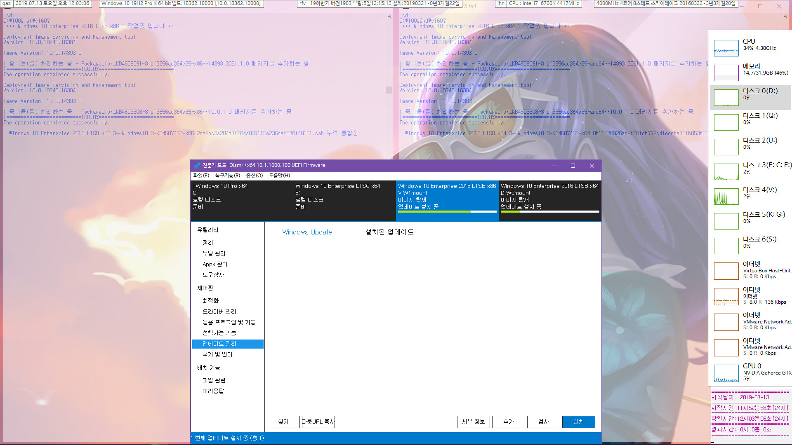Select 설치된 업데이트 tab
The height and width of the screenshot is (445, 792).
[390, 232]
